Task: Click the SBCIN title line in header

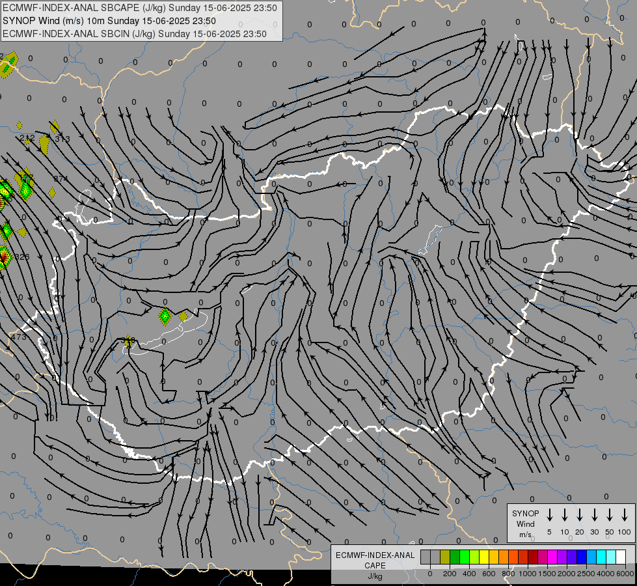Action: [135, 34]
